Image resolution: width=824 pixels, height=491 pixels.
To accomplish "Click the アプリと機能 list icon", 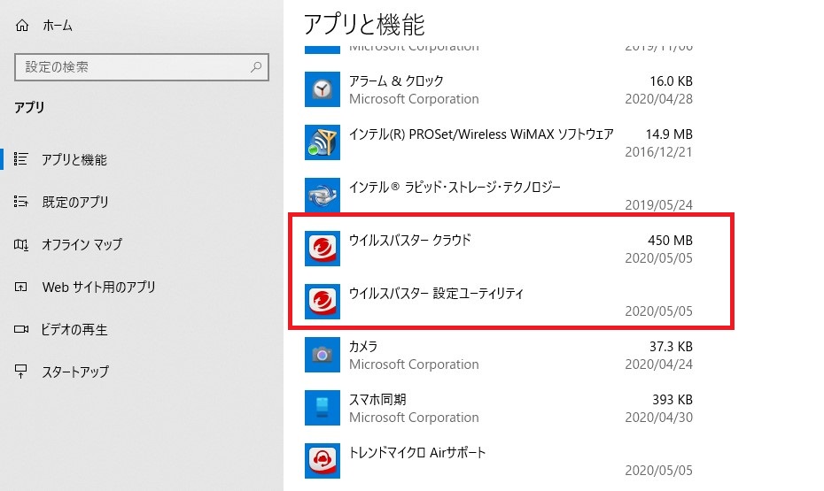I will [x=21, y=159].
